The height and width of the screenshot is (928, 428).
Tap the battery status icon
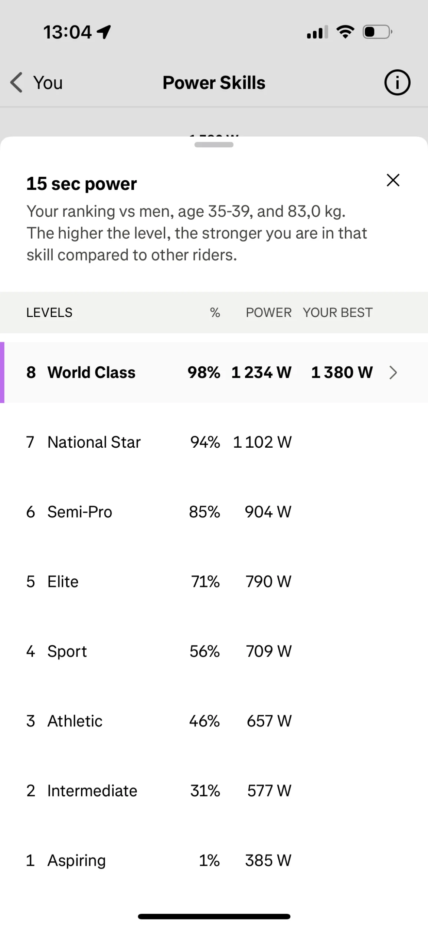(377, 32)
